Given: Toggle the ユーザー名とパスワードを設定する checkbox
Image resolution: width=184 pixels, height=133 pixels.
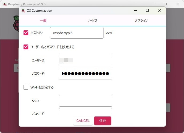Looking at the screenshot, I should click(26, 47).
